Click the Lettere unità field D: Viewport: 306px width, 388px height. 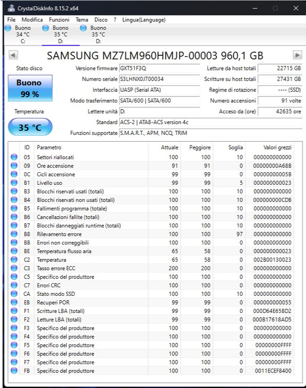(160, 112)
